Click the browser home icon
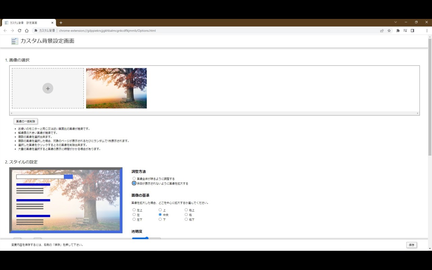The width and height of the screenshot is (432, 270). [27, 30]
